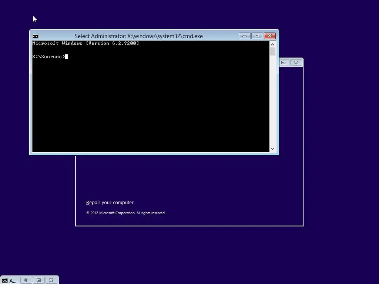Maximize the Windows Setup window behind cmd
This screenshot has height=284, width=379.
[283, 62]
